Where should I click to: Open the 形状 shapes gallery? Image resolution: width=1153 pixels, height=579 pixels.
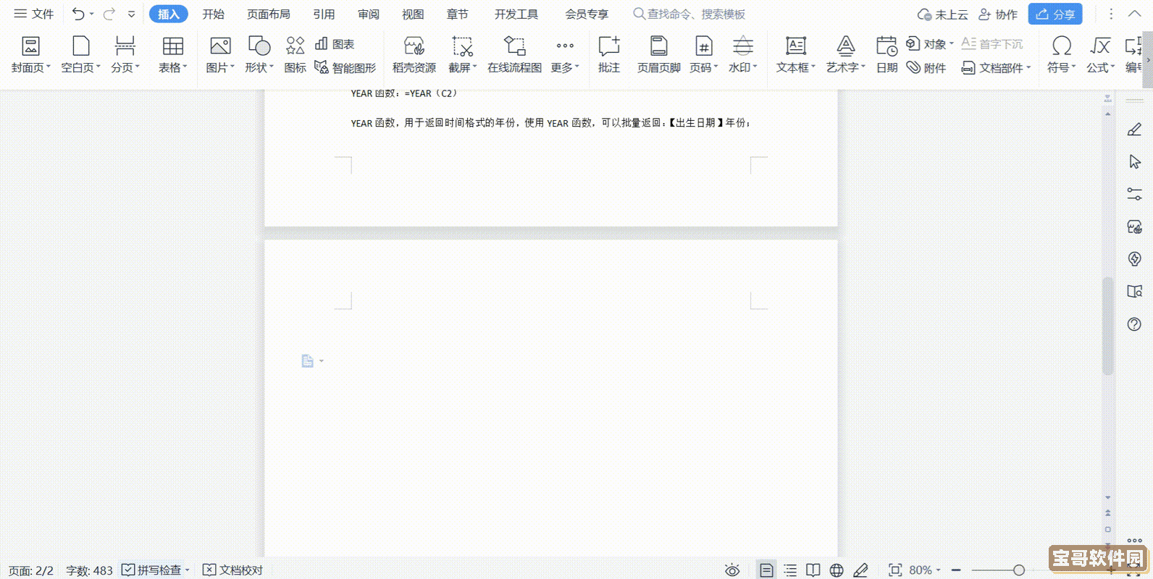click(x=259, y=55)
